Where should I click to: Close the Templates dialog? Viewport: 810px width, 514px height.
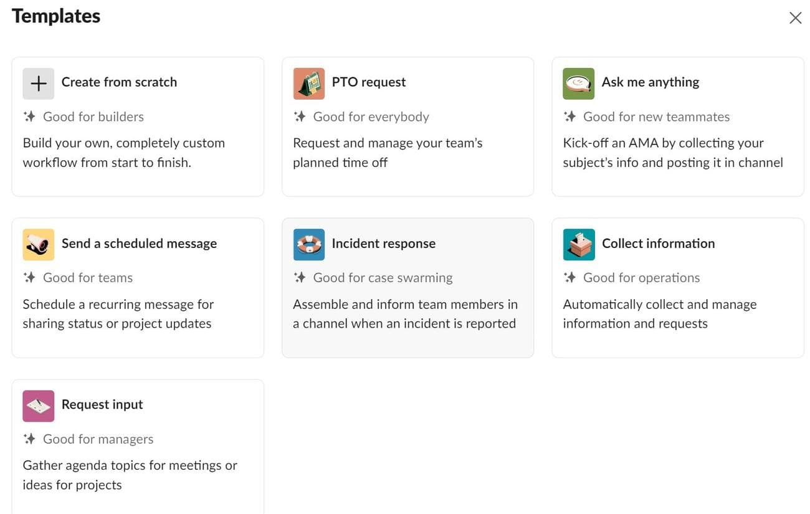coord(795,17)
